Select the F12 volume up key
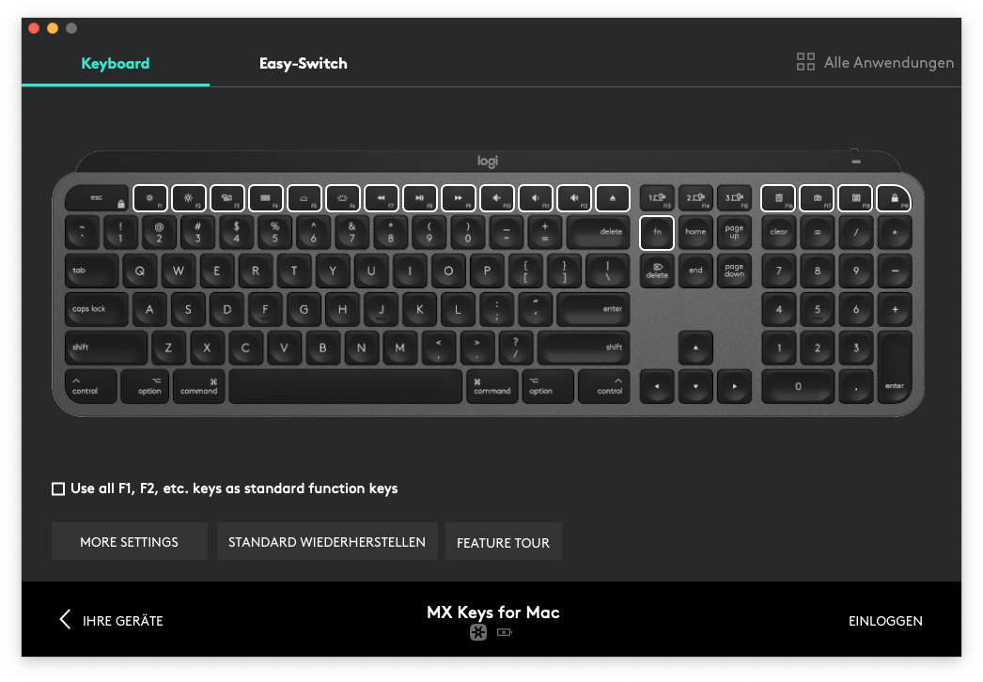983x682 pixels. tap(574, 198)
